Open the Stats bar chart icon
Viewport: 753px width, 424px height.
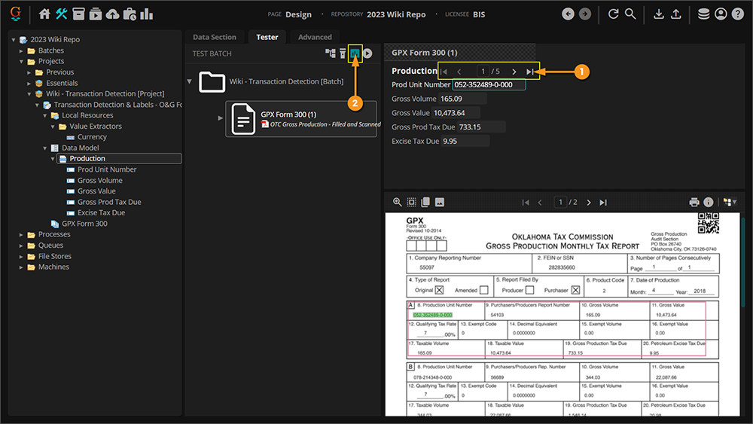point(146,14)
